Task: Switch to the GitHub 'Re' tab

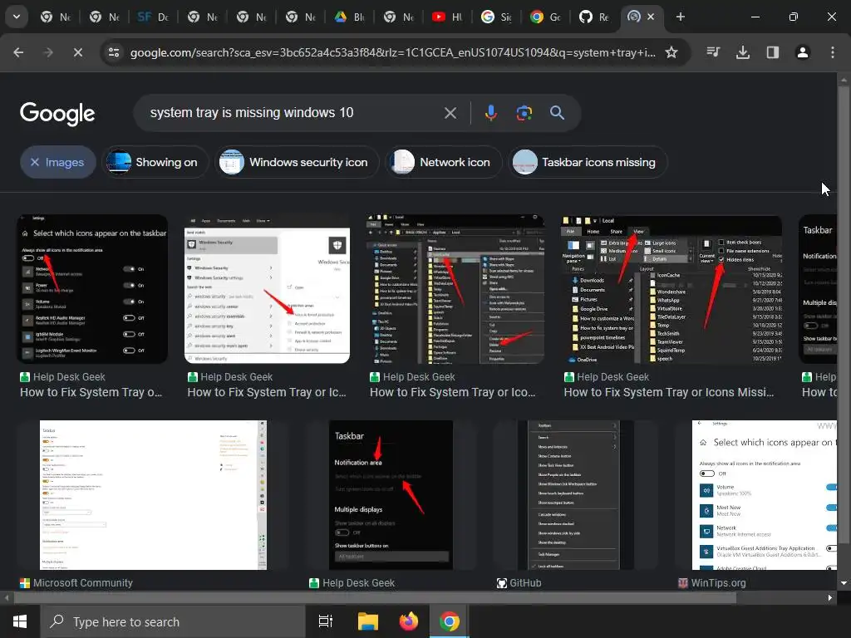Action: pos(594,17)
